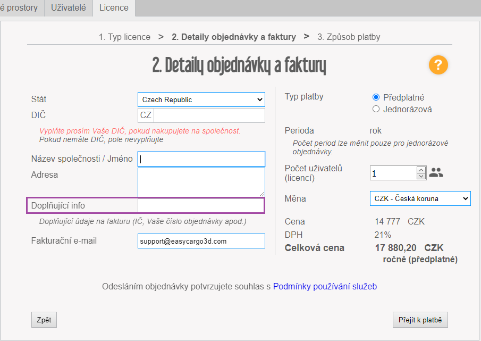The width and height of the screenshot is (481, 341).
Task: Open Podmínky používání služeb link
Action: pyautogui.click(x=325, y=287)
